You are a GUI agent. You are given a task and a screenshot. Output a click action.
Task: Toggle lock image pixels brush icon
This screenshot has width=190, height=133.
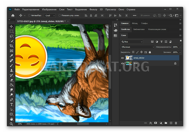pyautogui.click(x=137, y=52)
